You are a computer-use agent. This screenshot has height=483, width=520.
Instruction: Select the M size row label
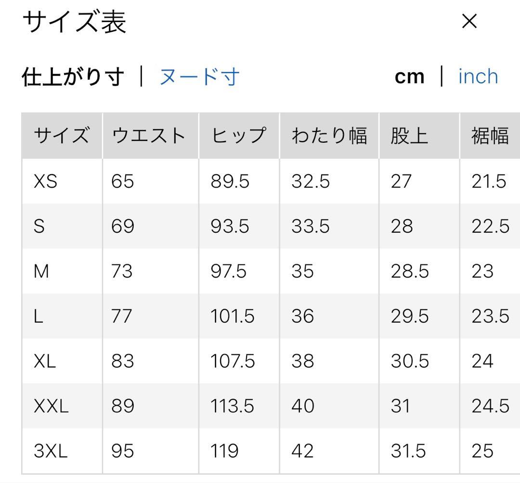41,271
